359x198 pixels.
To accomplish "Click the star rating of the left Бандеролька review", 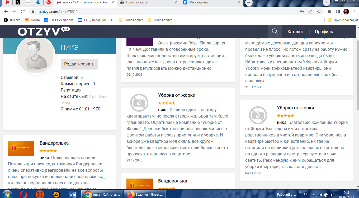I will [x=48, y=151].
